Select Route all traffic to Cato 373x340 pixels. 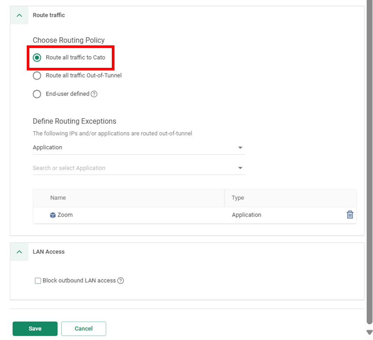pyautogui.click(x=37, y=57)
